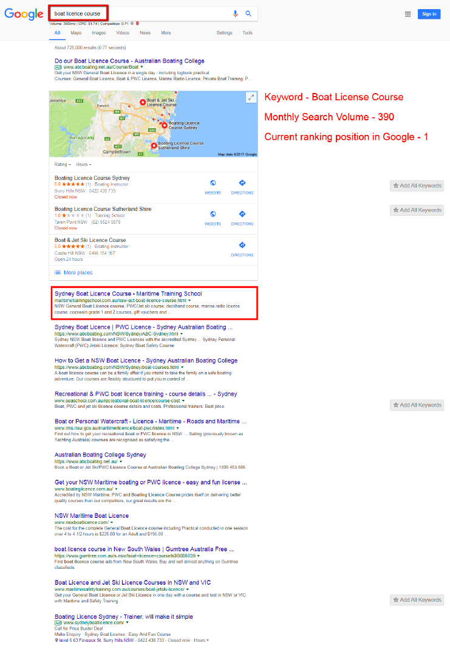Switch to the Images tab
Image resolution: width=450 pixels, height=654 pixels.
pyautogui.click(x=99, y=33)
